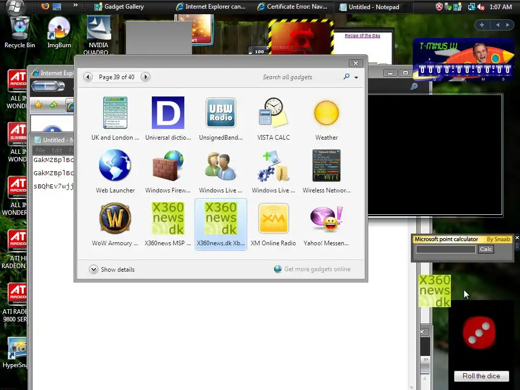Viewport: 520px width, 390px height.
Task: Click the network connection tray icon
Action: pyautogui.click(x=471, y=7)
